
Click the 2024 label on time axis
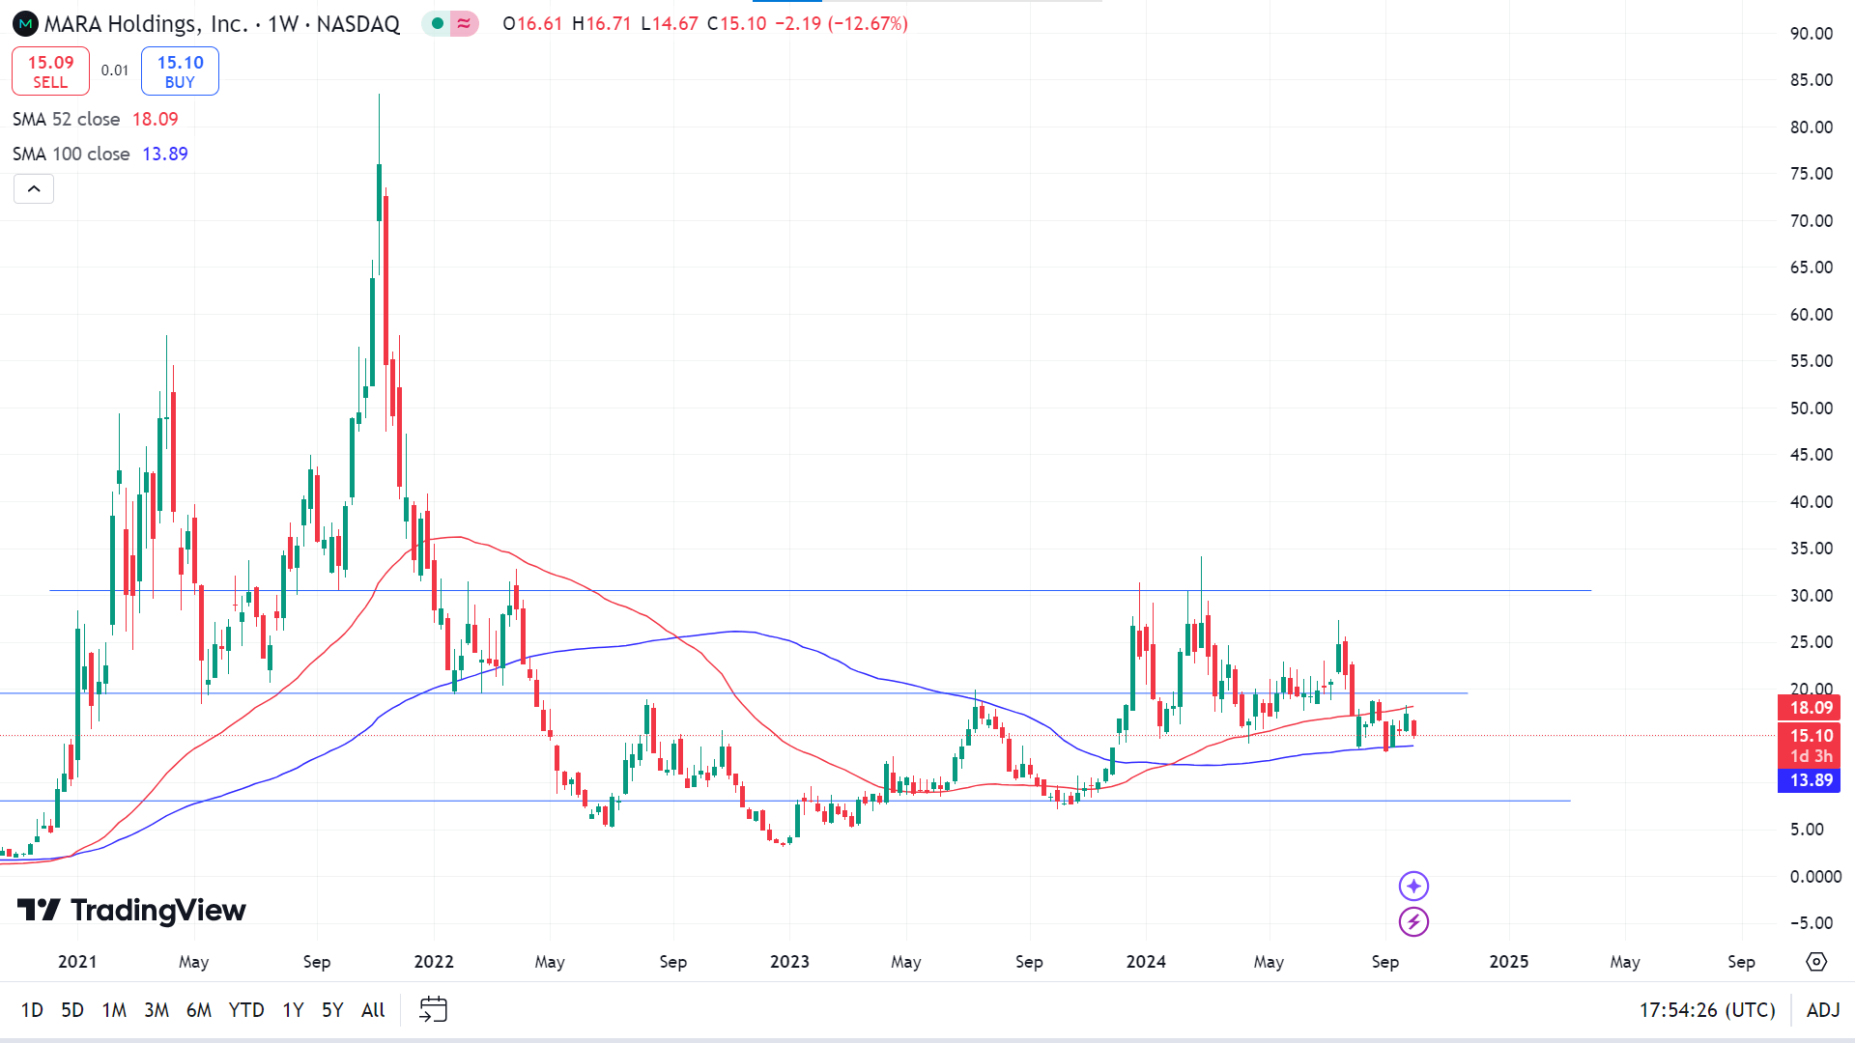1146,962
